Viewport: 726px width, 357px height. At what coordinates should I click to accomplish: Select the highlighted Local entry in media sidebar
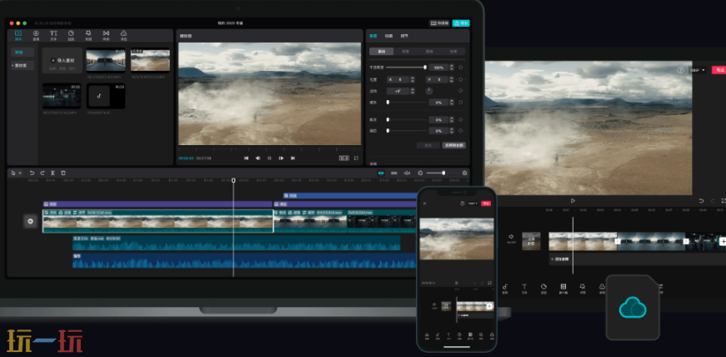23,53
